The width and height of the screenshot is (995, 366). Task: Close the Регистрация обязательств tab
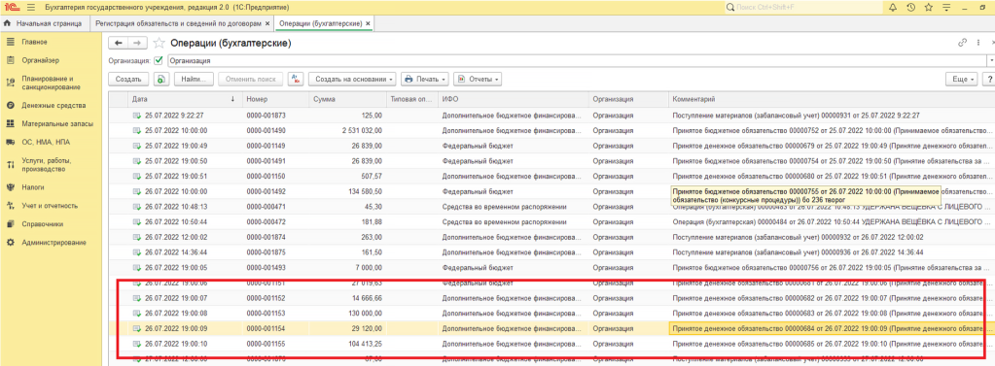click(267, 23)
